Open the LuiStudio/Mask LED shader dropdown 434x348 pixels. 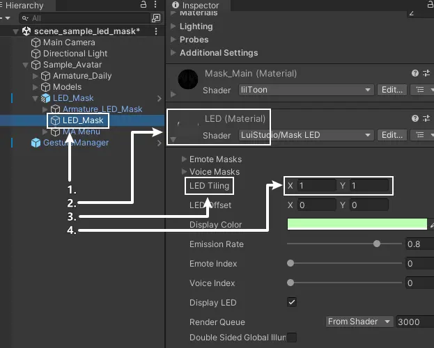(306, 135)
